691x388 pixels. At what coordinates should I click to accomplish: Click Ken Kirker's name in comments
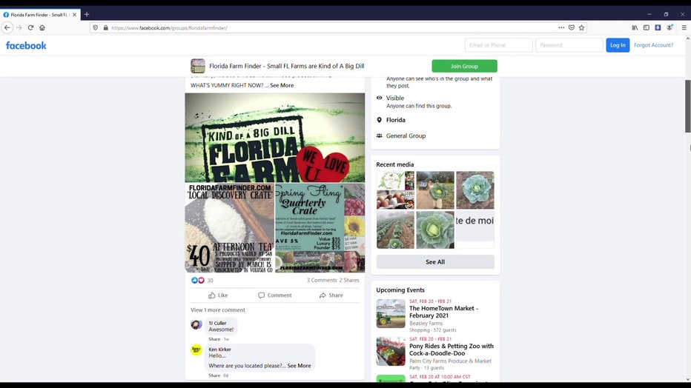coord(219,349)
